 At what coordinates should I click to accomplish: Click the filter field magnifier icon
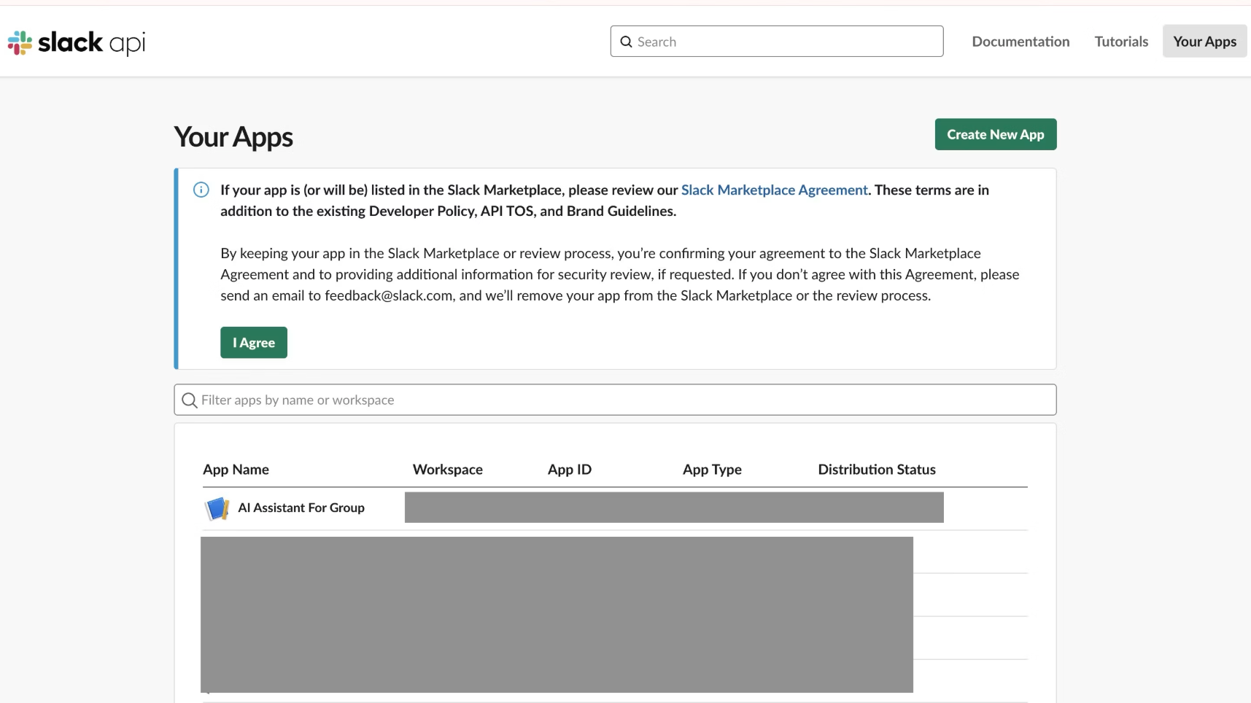[190, 400]
